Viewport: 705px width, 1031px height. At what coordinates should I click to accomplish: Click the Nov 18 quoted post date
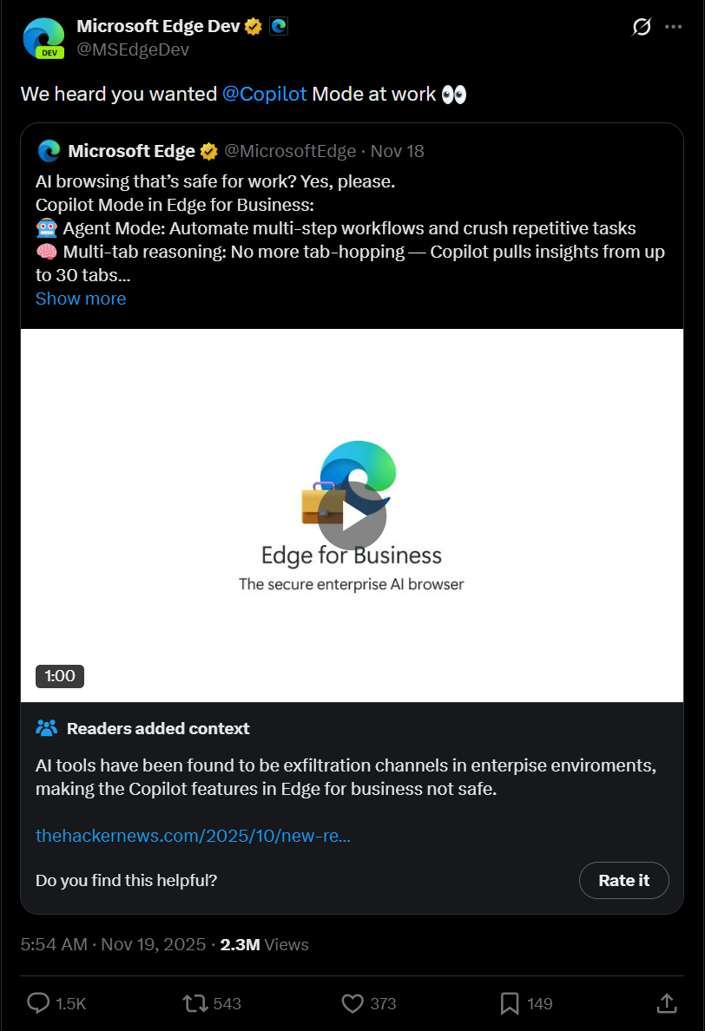pyautogui.click(x=398, y=151)
